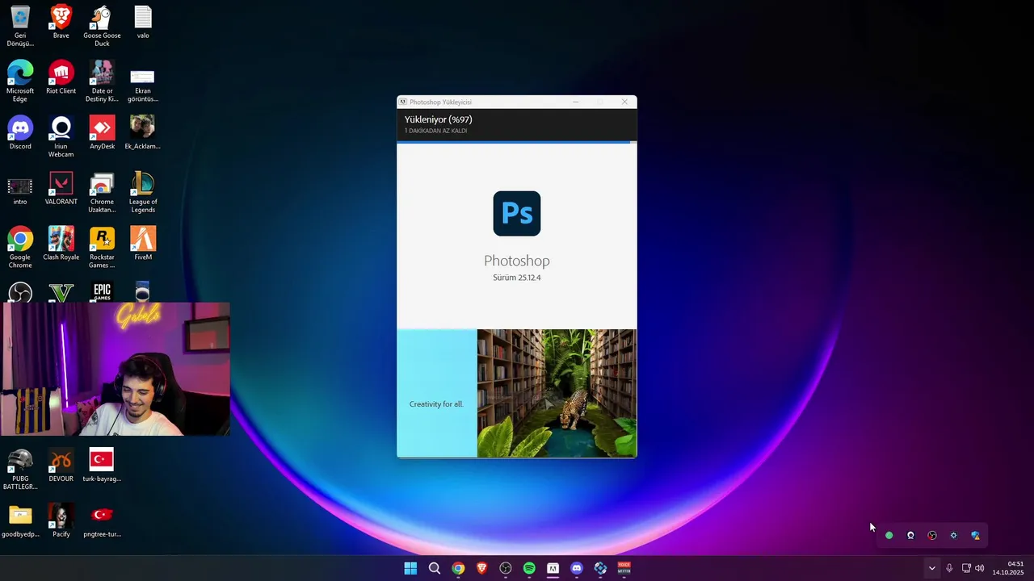
Task: Open the volume speaker tray icon
Action: tap(979, 568)
